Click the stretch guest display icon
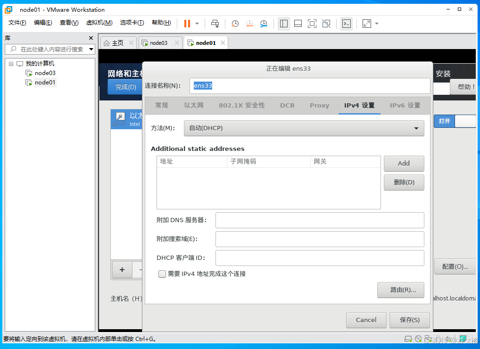480x349 pixels. tap(367, 24)
